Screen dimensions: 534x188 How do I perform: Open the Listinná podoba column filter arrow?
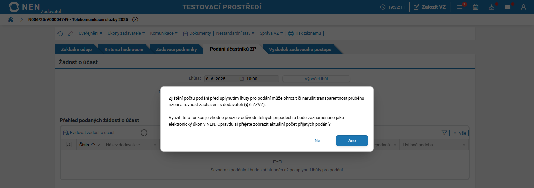point(464,145)
